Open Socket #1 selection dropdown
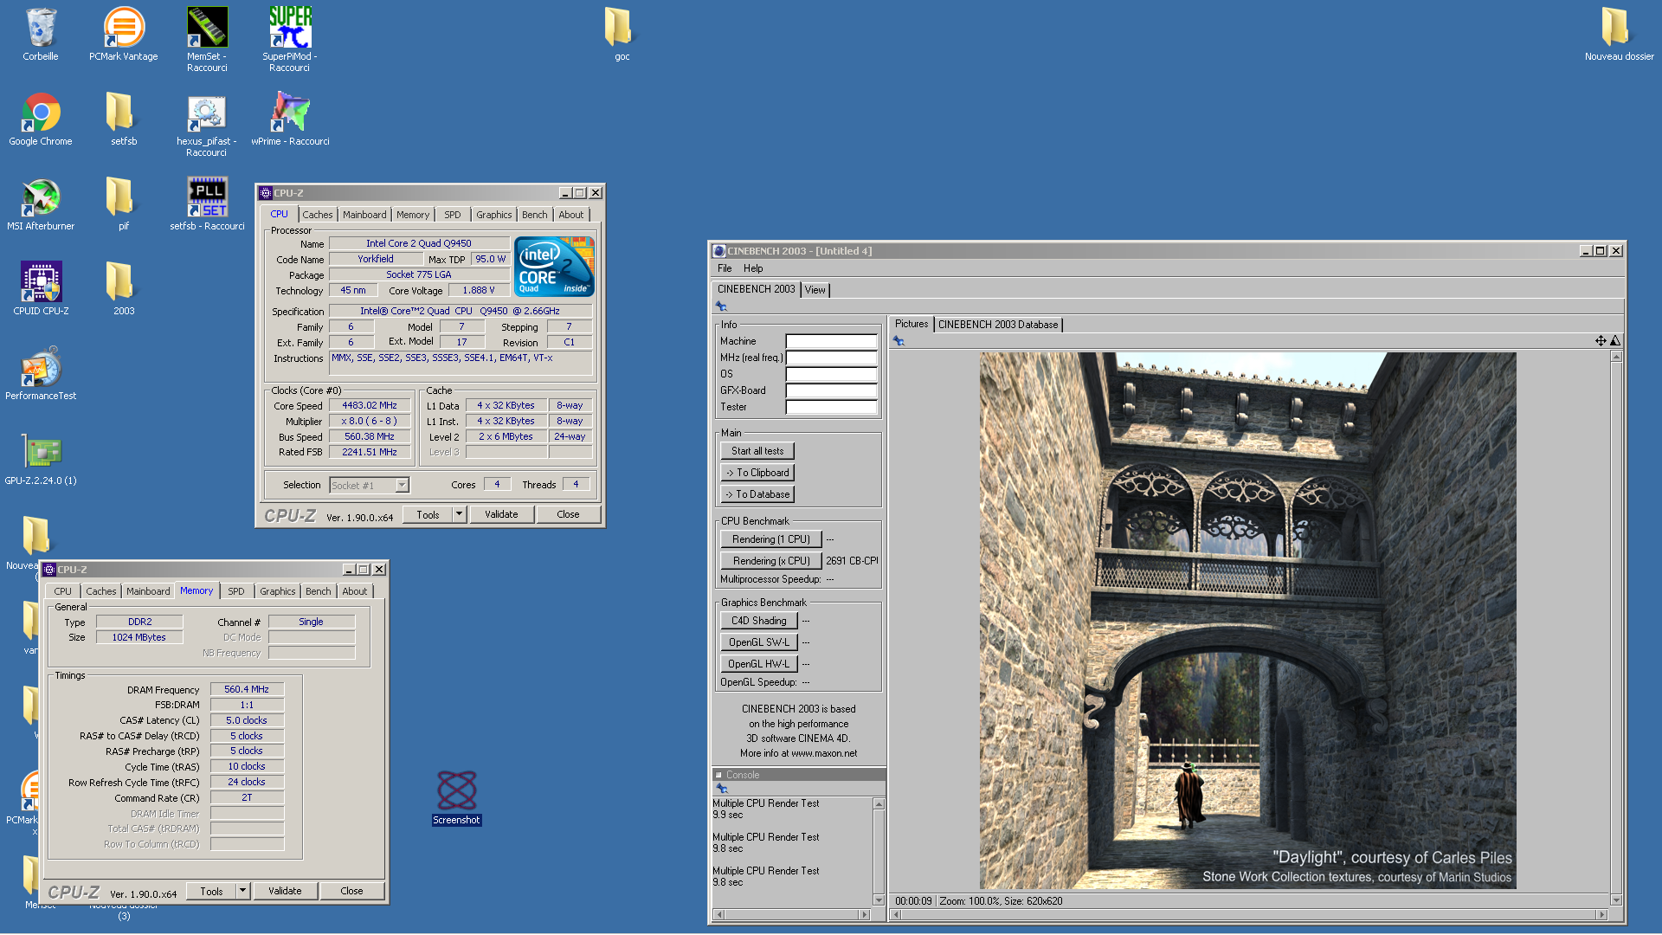The height and width of the screenshot is (935, 1662). 370,486
